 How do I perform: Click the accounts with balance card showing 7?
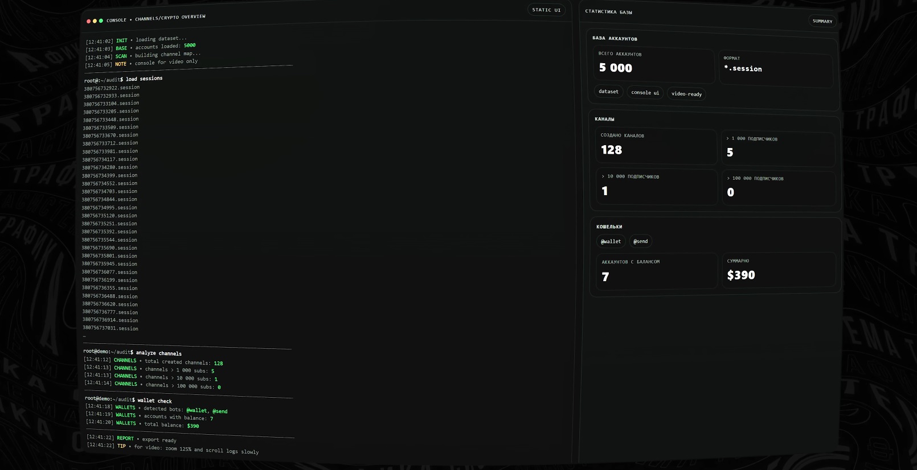coord(657,271)
